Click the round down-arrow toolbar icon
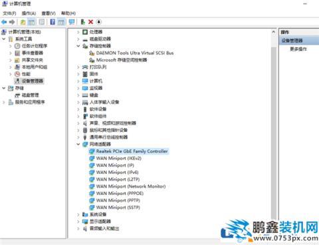This screenshot has height=245, width=319. 99,22
